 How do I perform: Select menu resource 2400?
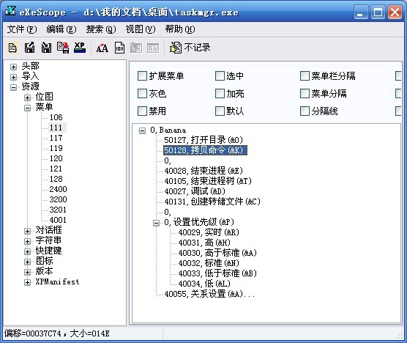tap(58, 189)
